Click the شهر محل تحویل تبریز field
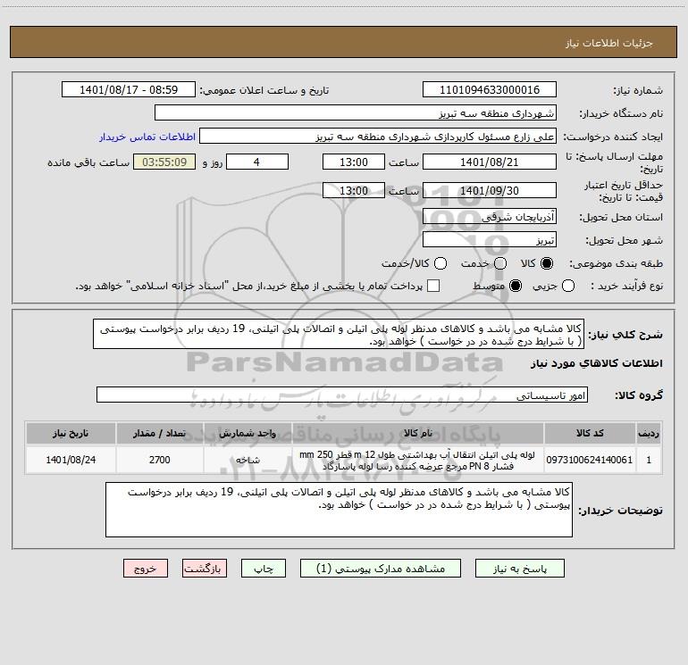 tap(490, 240)
